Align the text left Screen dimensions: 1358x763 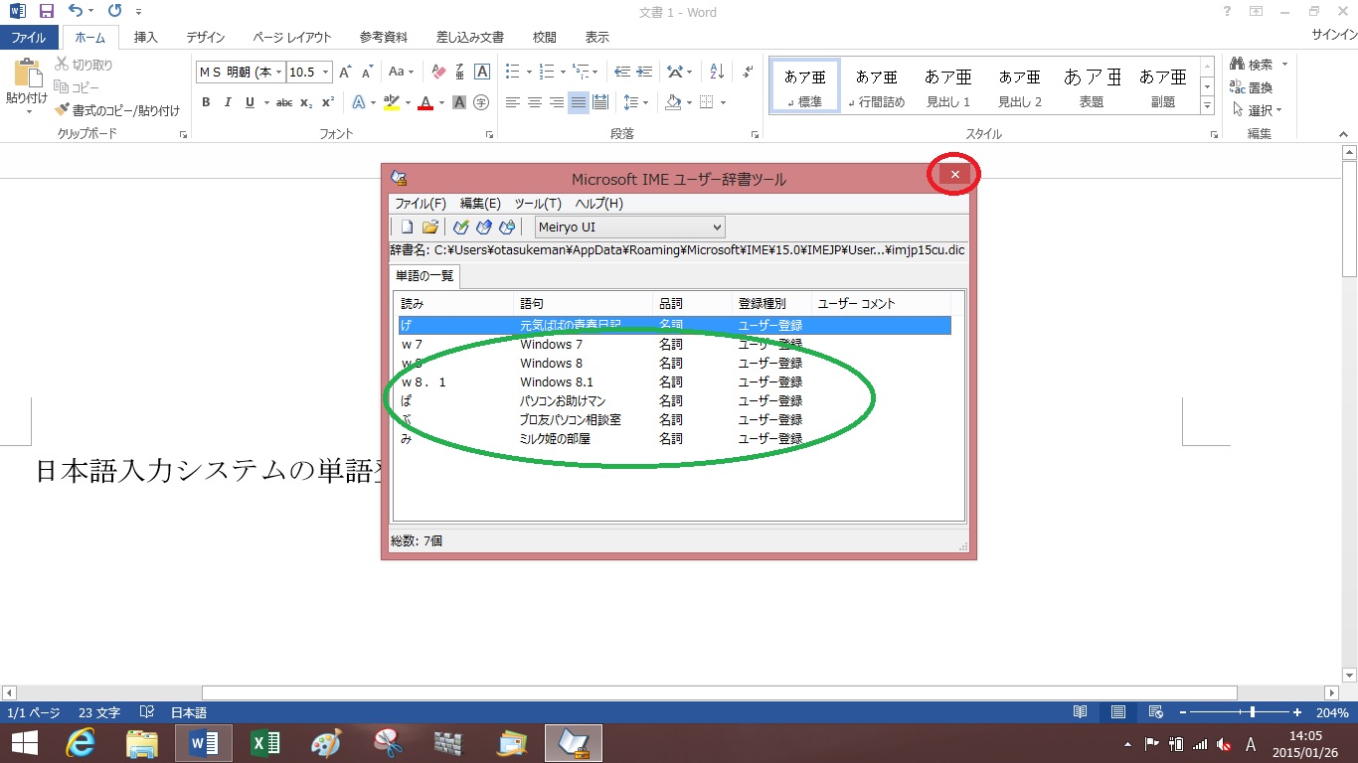(513, 102)
